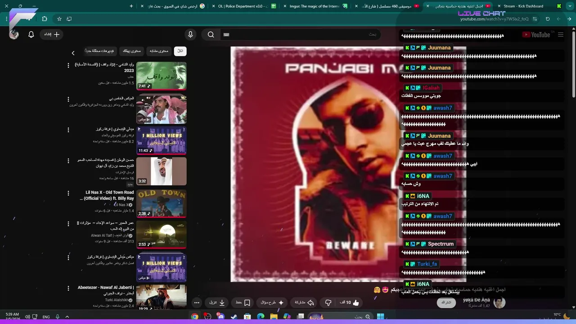Open the create video menu with plus

click(52, 34)
